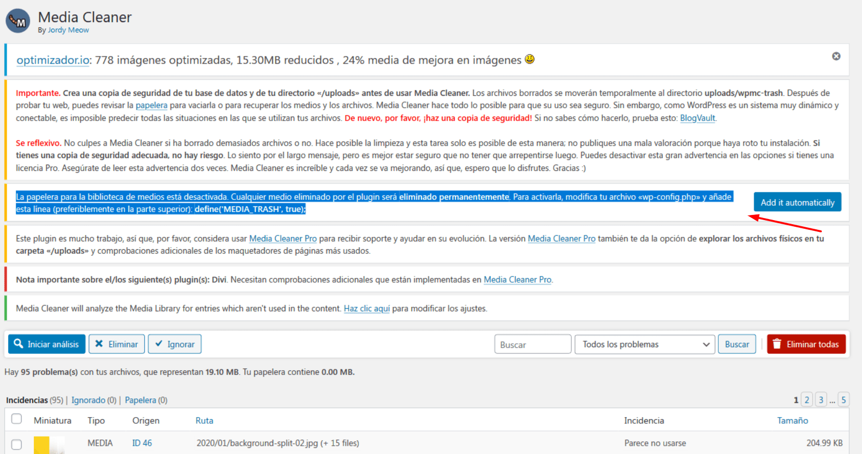Click the Add it automatically button
The image size is (862, 454).
(x=797, y=202)
